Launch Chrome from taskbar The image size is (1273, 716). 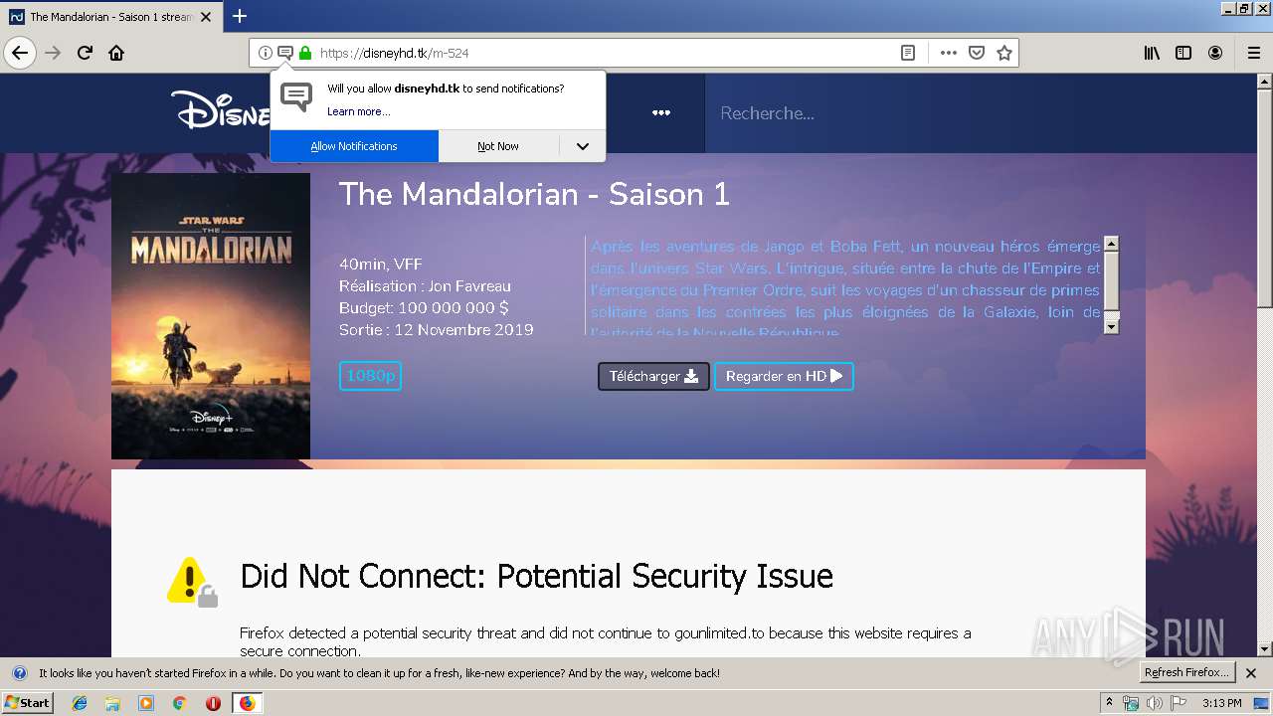point(180,703)
